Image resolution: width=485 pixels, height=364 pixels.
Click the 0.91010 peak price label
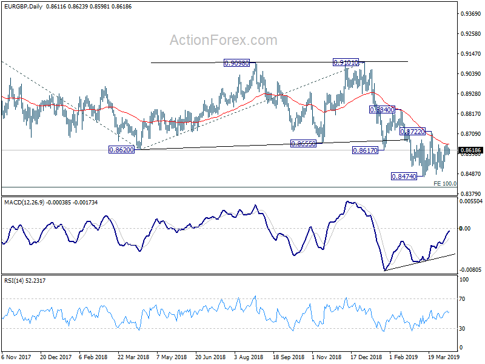point(346,62)
